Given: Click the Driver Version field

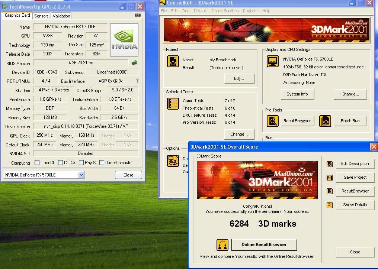Looking at the screenshot, I should coord(86,126).
